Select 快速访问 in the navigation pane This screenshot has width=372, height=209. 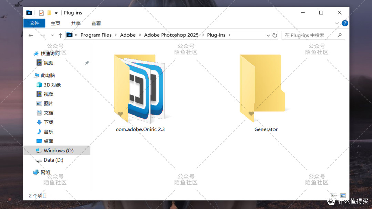click(x=50, y=54)
